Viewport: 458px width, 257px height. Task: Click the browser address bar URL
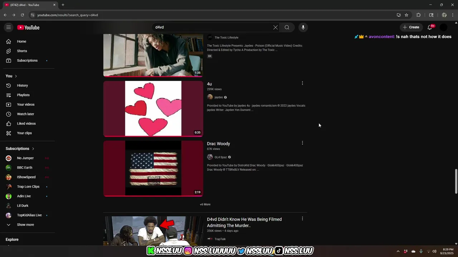pos(68,15)
